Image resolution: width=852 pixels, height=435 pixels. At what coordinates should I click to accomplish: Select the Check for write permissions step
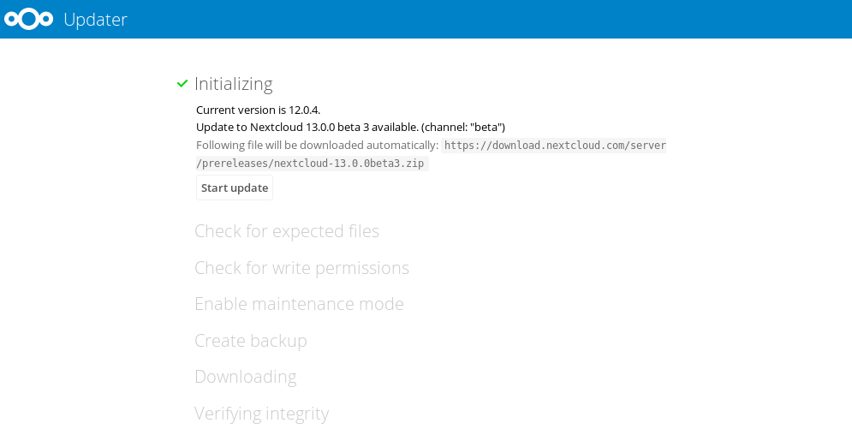[301, 268]
